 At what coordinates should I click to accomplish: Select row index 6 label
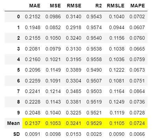click(x=19, y=81)
